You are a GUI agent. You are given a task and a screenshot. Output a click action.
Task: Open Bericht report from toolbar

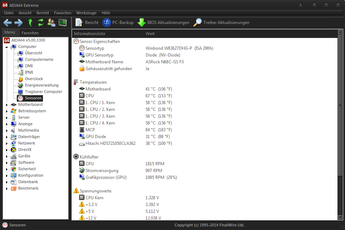(x=87, y=23)
